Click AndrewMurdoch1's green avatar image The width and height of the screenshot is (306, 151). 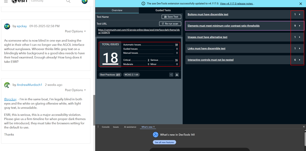point(7,85)
